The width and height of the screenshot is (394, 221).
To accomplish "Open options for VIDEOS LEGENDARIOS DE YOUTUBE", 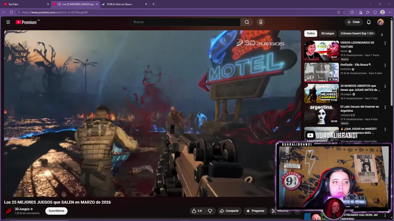I will pyautogui.click(x=385, y=43).
